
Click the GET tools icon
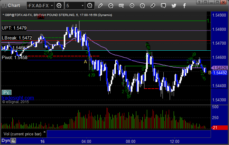[121, 6]
